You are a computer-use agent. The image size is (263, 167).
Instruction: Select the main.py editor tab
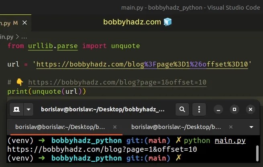click(x=15, y=23)
